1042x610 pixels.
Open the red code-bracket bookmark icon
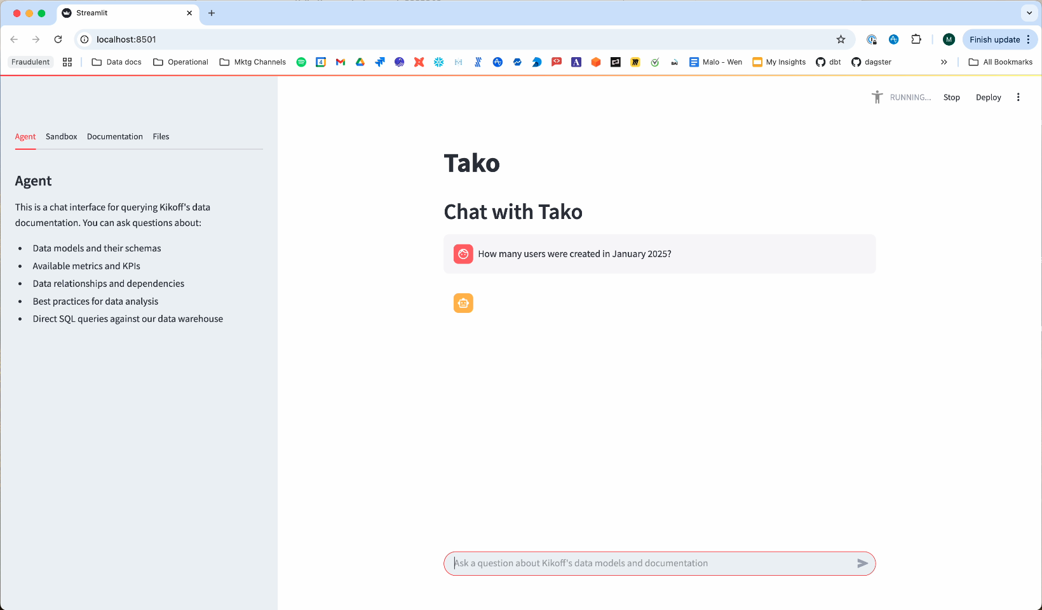pos(557,62)
